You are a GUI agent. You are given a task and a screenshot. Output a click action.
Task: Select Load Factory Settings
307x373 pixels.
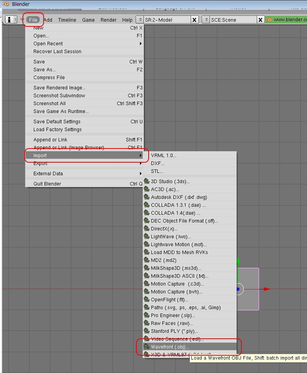click(x=85, y=129)
